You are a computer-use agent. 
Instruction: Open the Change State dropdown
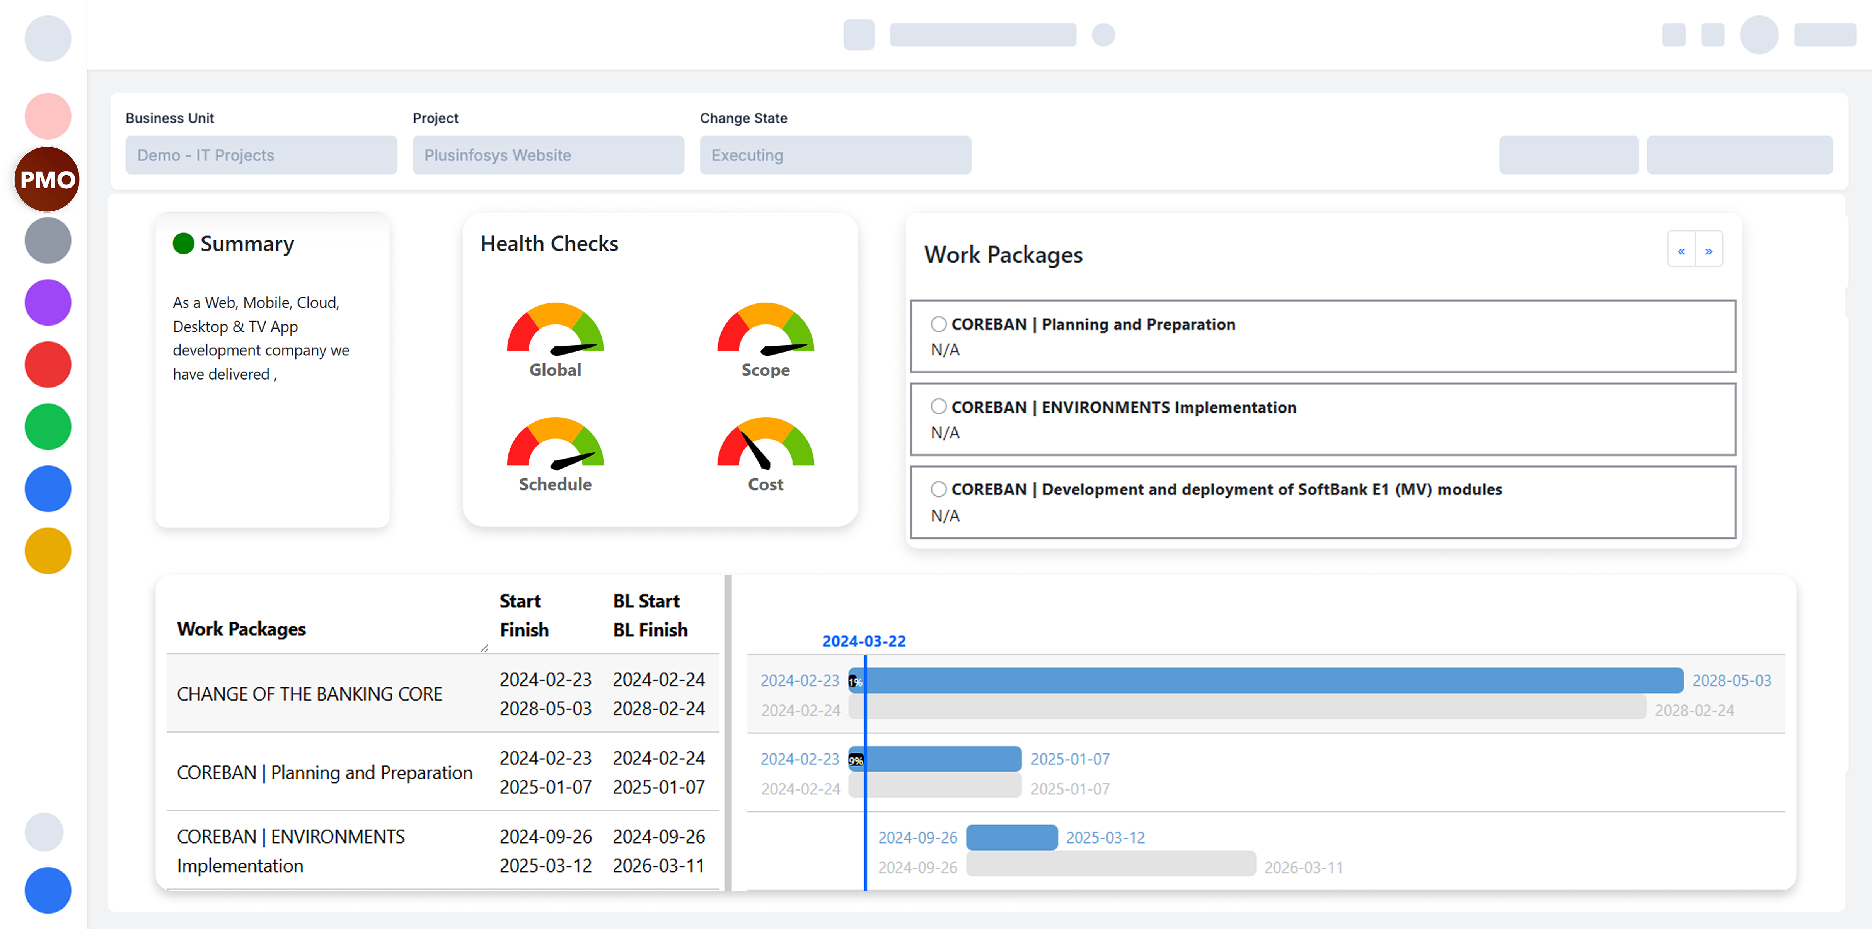click(835, 155)
